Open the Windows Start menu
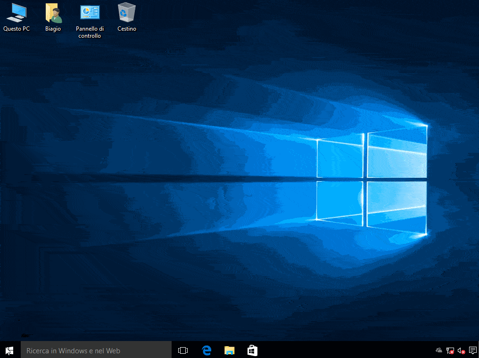This screenshot has width=479, height=358. tap(9, 350)
